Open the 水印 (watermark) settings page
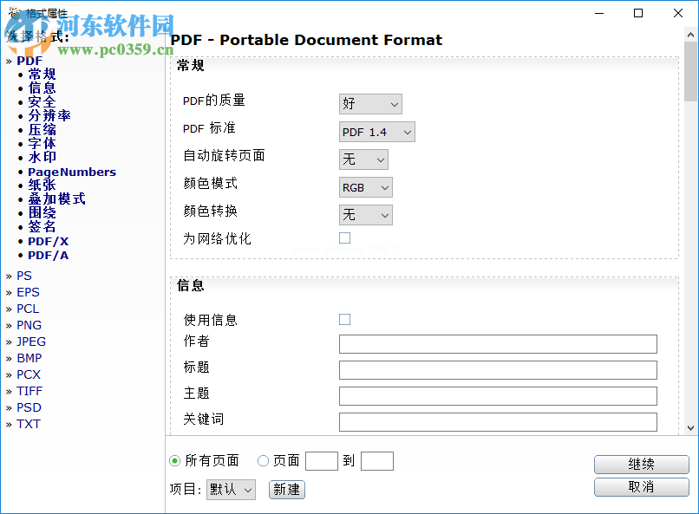The width and height of the screenshot is (699, 514). tap(40, 157)
